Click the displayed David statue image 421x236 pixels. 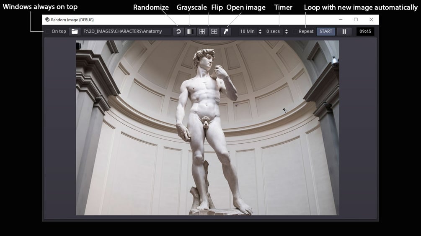coord(207,128)
